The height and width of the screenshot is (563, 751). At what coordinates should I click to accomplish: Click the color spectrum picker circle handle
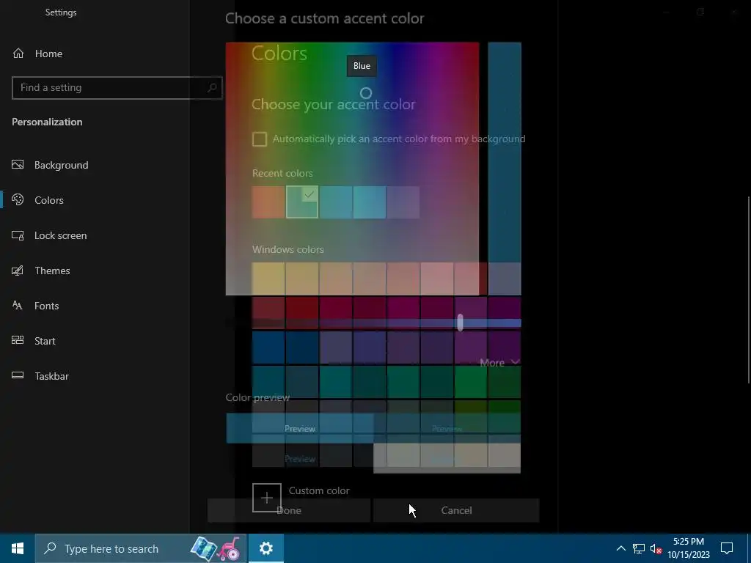pyautogui.click(x=366, y=93)
